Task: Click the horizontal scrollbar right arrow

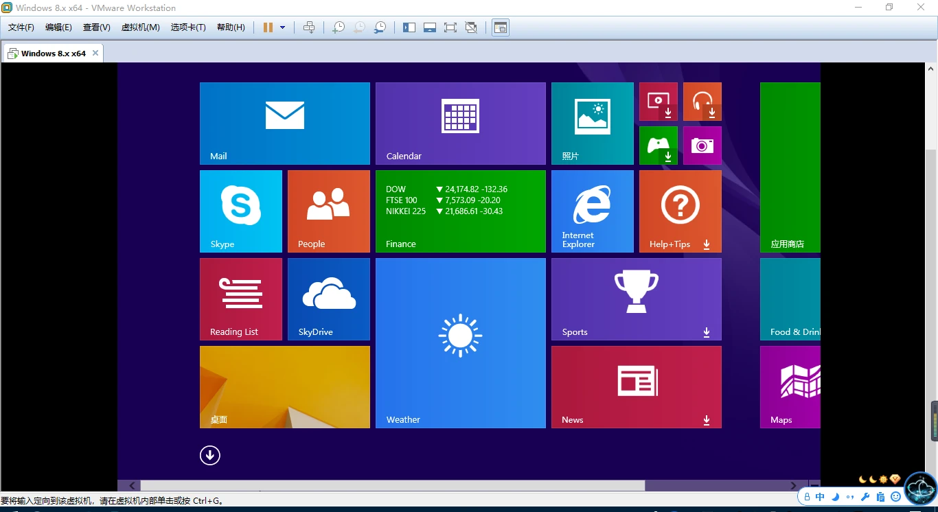Action: point(793,485)
